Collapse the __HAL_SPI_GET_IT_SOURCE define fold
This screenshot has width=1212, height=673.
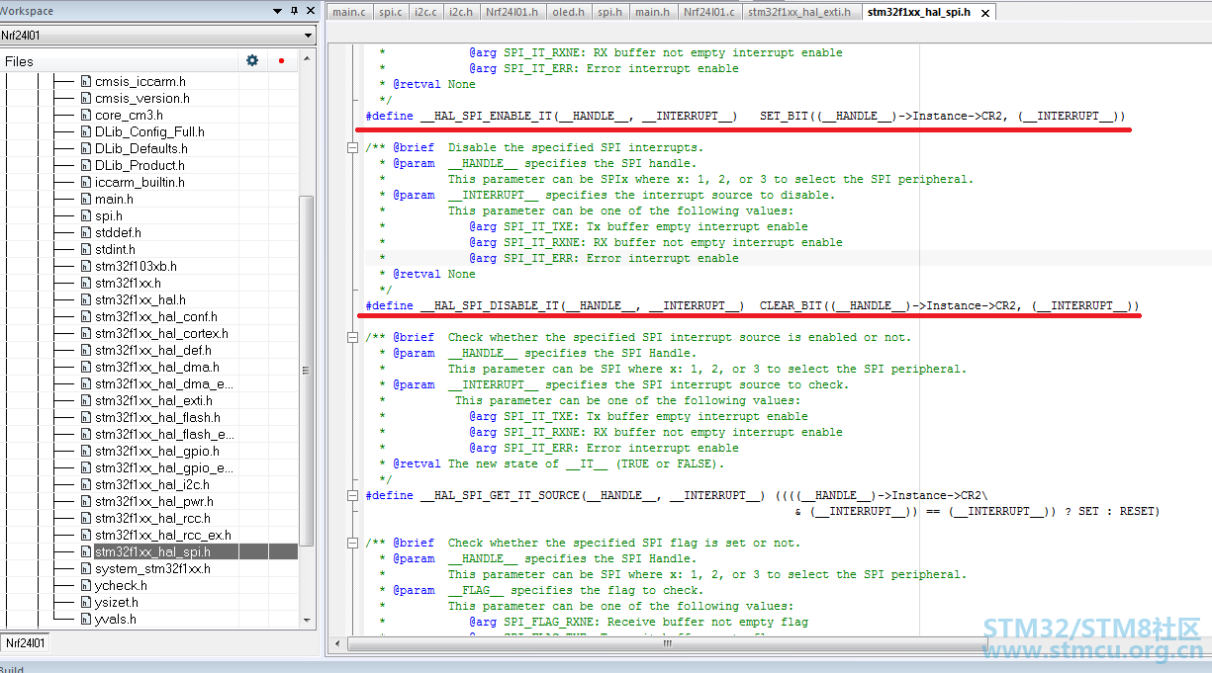pyautogui.click(x=352, y=495)
